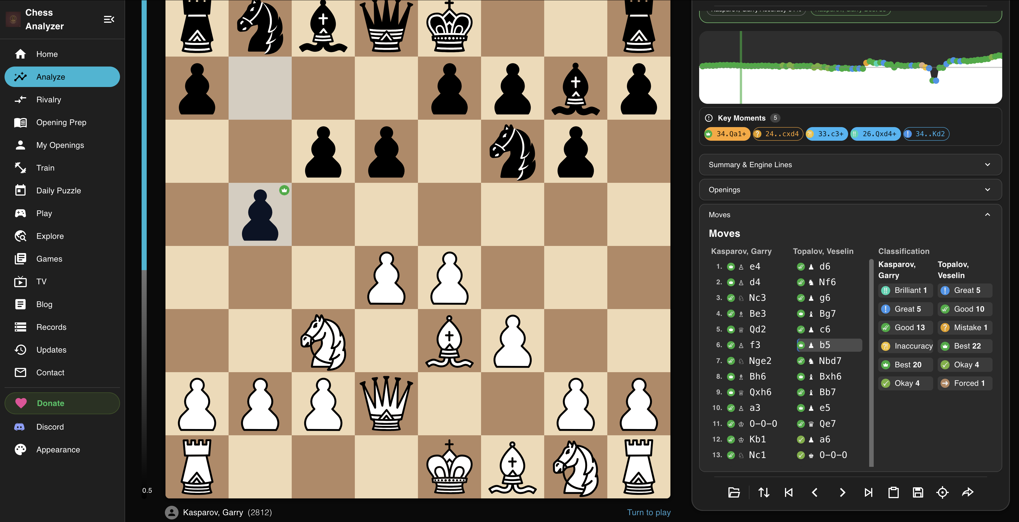Share the game via the share arrow
The height and width of the screenshot is (522, 1019).
pos(968,492)
